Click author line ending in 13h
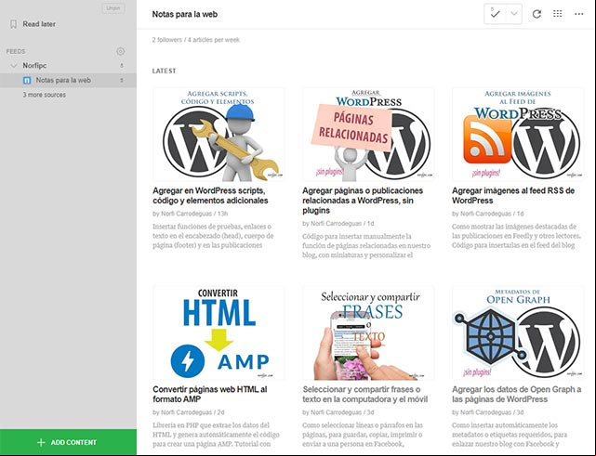596x456 pixels. point(191,214)
